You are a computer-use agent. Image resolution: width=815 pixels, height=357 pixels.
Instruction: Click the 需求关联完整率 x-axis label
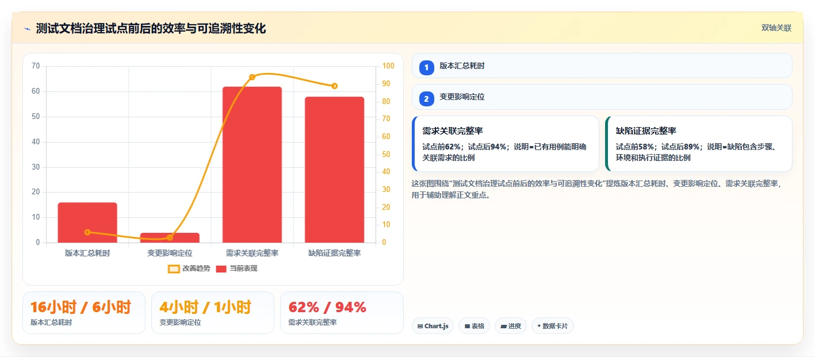252,253
